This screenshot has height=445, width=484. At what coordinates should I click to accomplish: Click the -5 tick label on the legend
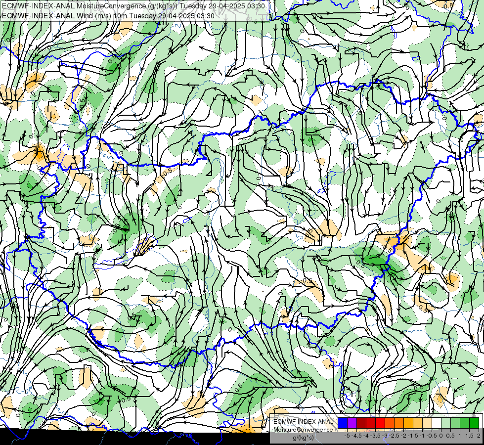[x=347, y=436]
